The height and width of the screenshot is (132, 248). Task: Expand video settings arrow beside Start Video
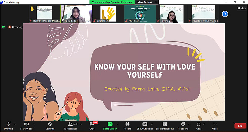33,124
